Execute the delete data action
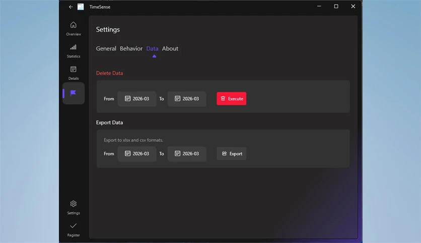Image resolution: width=421 pixels, height=243 pixels. point(232,98)
